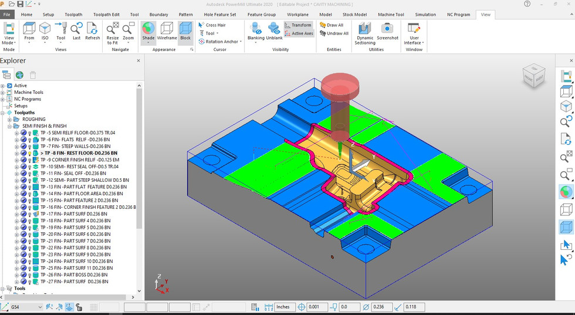Click the blue cursor select icon in right toolbar

pyautogui.click(x=566, y=245)
